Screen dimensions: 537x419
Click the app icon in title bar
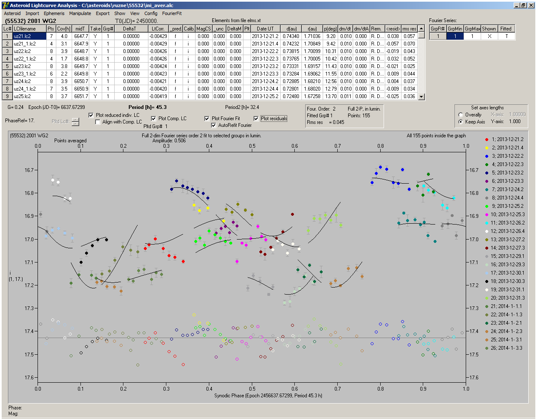(5, 5)
